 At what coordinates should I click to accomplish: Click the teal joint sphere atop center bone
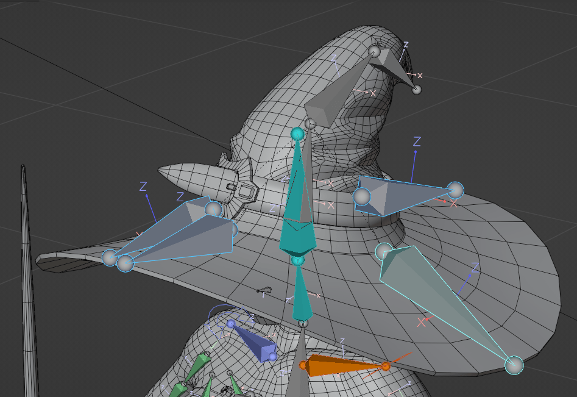coord(297,134)
